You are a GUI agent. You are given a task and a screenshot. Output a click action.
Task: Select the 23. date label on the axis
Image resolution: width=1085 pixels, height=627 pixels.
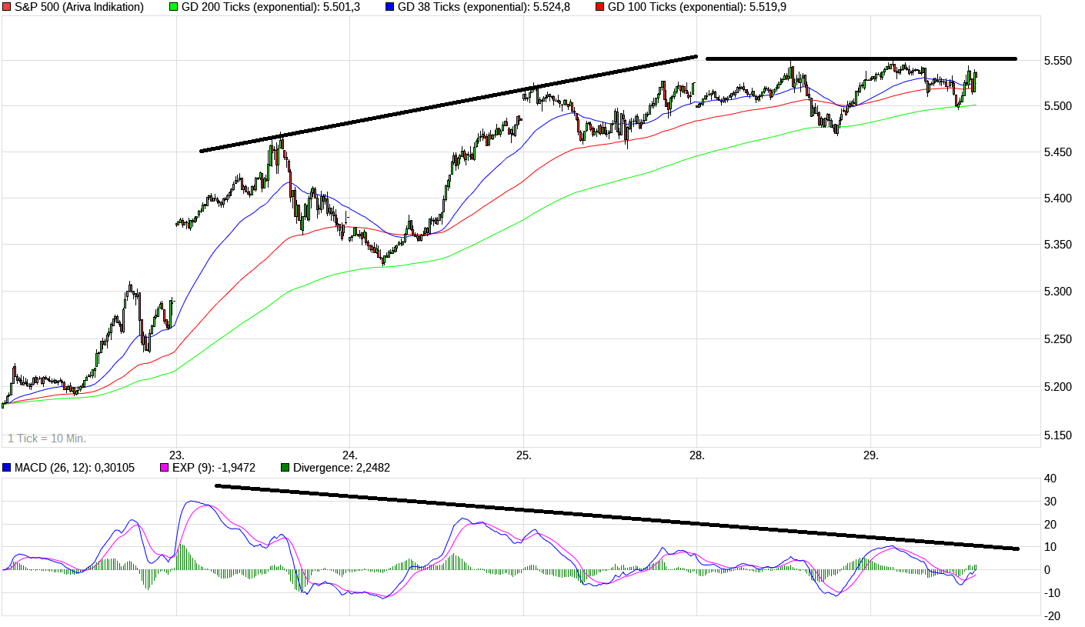click(x=176, y=453)
